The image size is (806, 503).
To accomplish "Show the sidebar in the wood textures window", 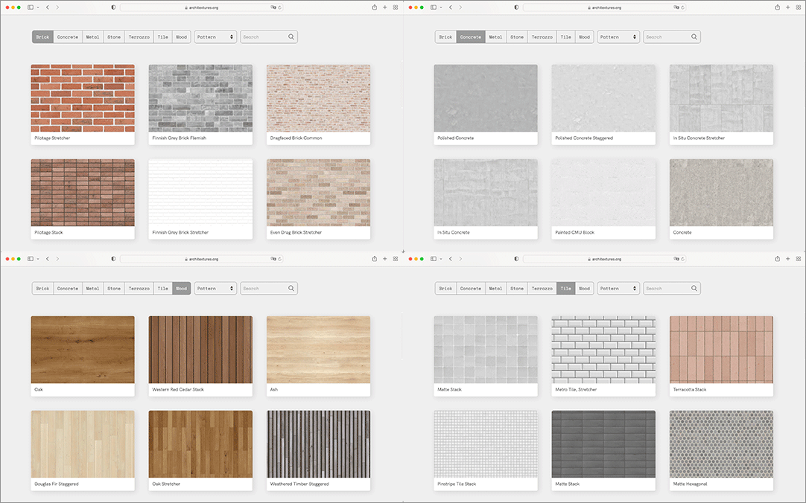I will 31,259.
